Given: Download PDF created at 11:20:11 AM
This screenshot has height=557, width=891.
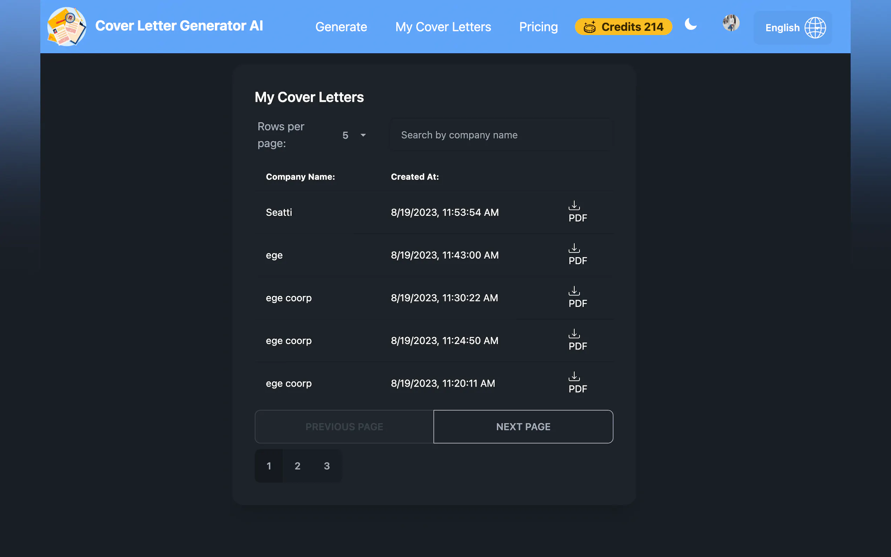Looking at the screenshot, I should point(577,383).
